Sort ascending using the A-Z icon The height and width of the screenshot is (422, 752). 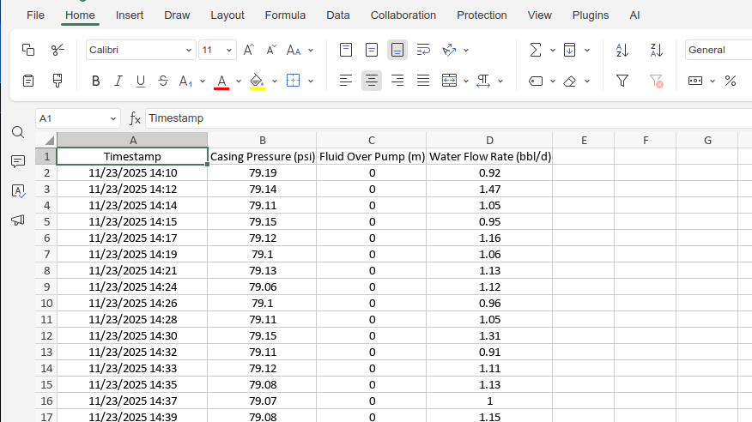[622, 50]
